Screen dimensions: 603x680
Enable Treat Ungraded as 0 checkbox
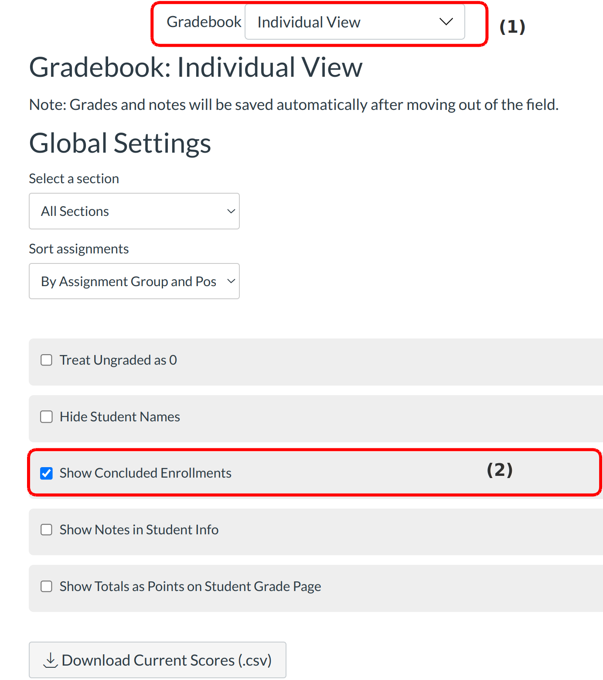(46, 360)
